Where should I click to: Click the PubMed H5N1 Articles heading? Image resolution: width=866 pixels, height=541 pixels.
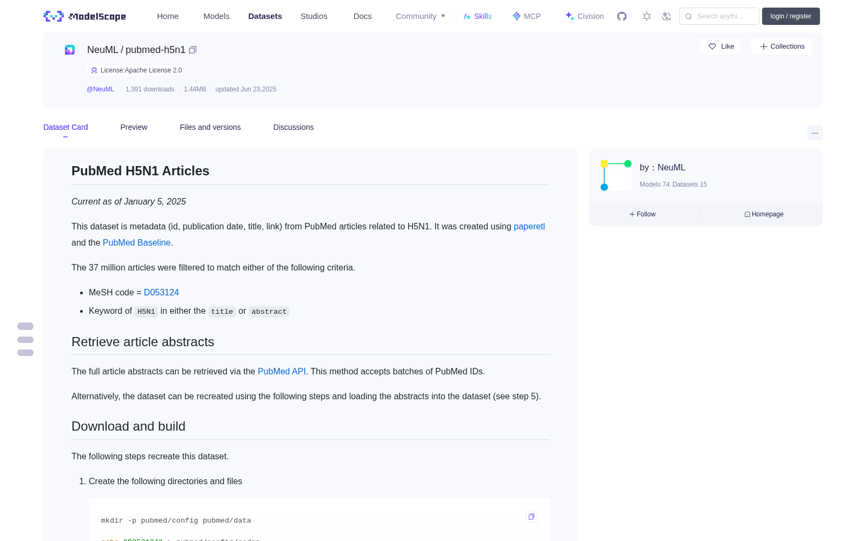coord(140,171)
